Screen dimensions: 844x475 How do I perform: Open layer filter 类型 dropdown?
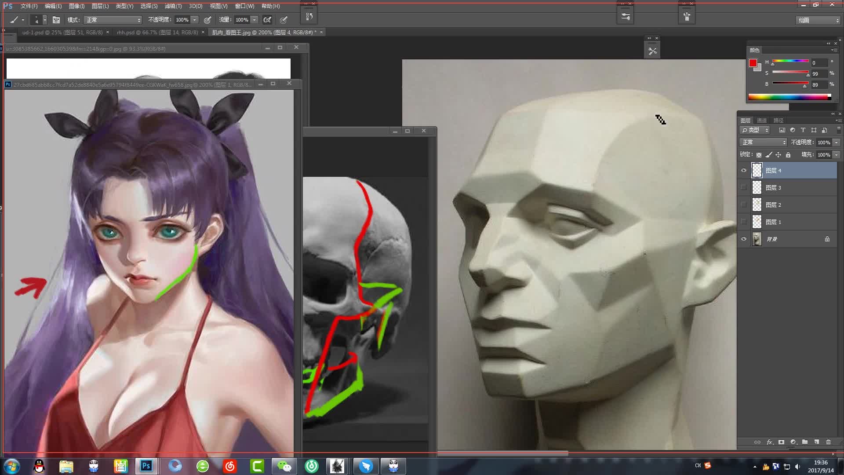pos(754,130)
